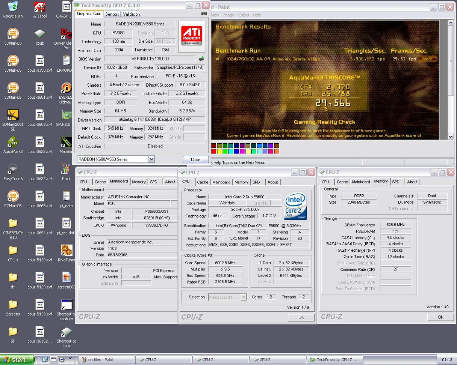Launch RivaTuner from the desktop
This screenshot has height=365, width=457.
[x=66, y=253]
